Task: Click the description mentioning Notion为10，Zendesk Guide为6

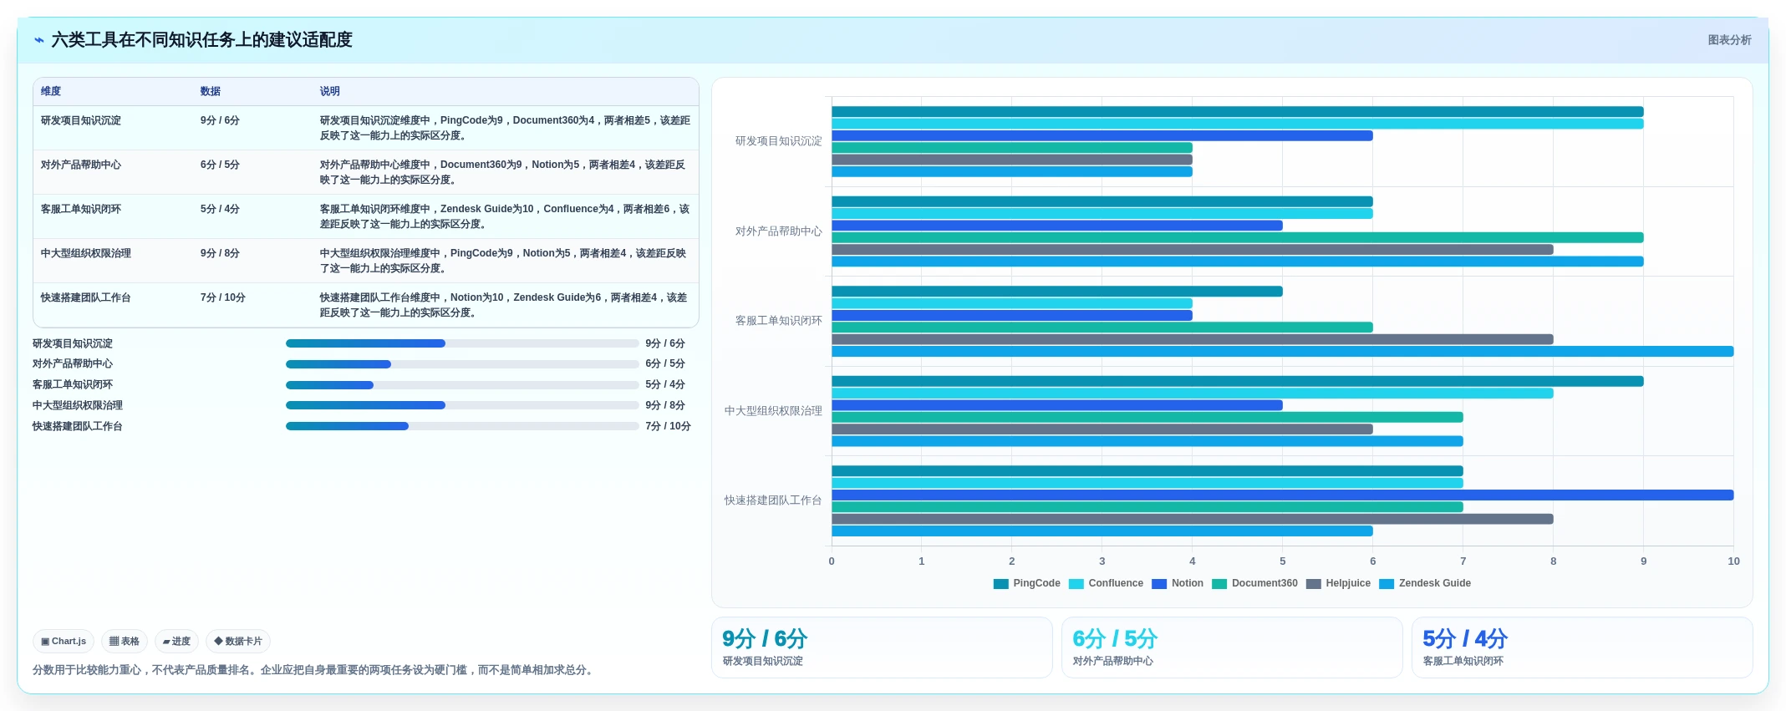Action: point(504,305)
